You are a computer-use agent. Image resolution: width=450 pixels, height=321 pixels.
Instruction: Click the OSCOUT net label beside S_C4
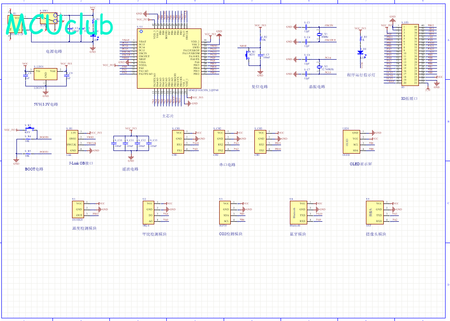tap(330, 40)
